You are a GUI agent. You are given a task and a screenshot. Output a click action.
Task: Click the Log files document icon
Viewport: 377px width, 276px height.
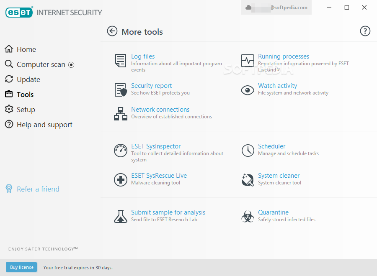[x=121, y=61]
